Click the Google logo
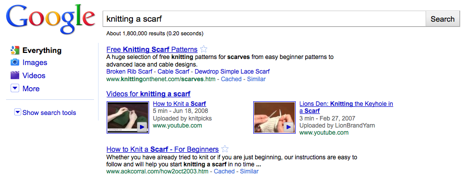The image size is (464, 182). tap(51, 19)
